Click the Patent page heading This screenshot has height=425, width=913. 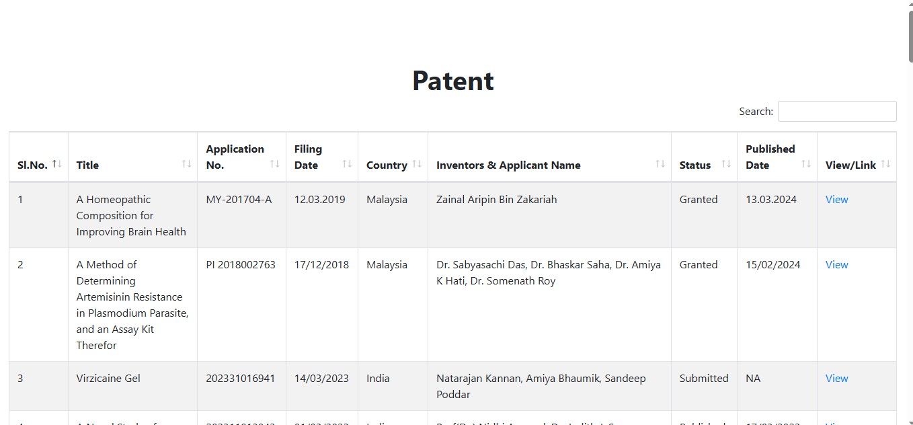click(x=453, y=81)
